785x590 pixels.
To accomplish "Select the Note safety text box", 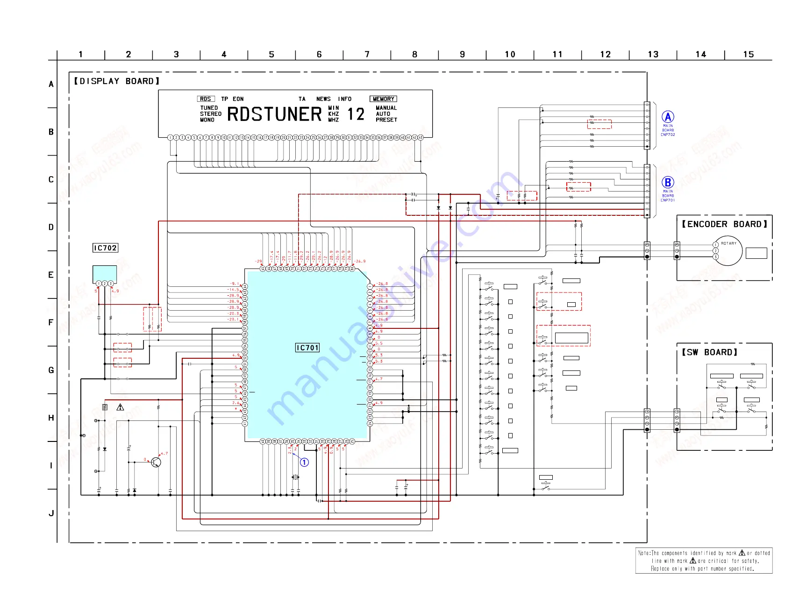I will 704,561.
